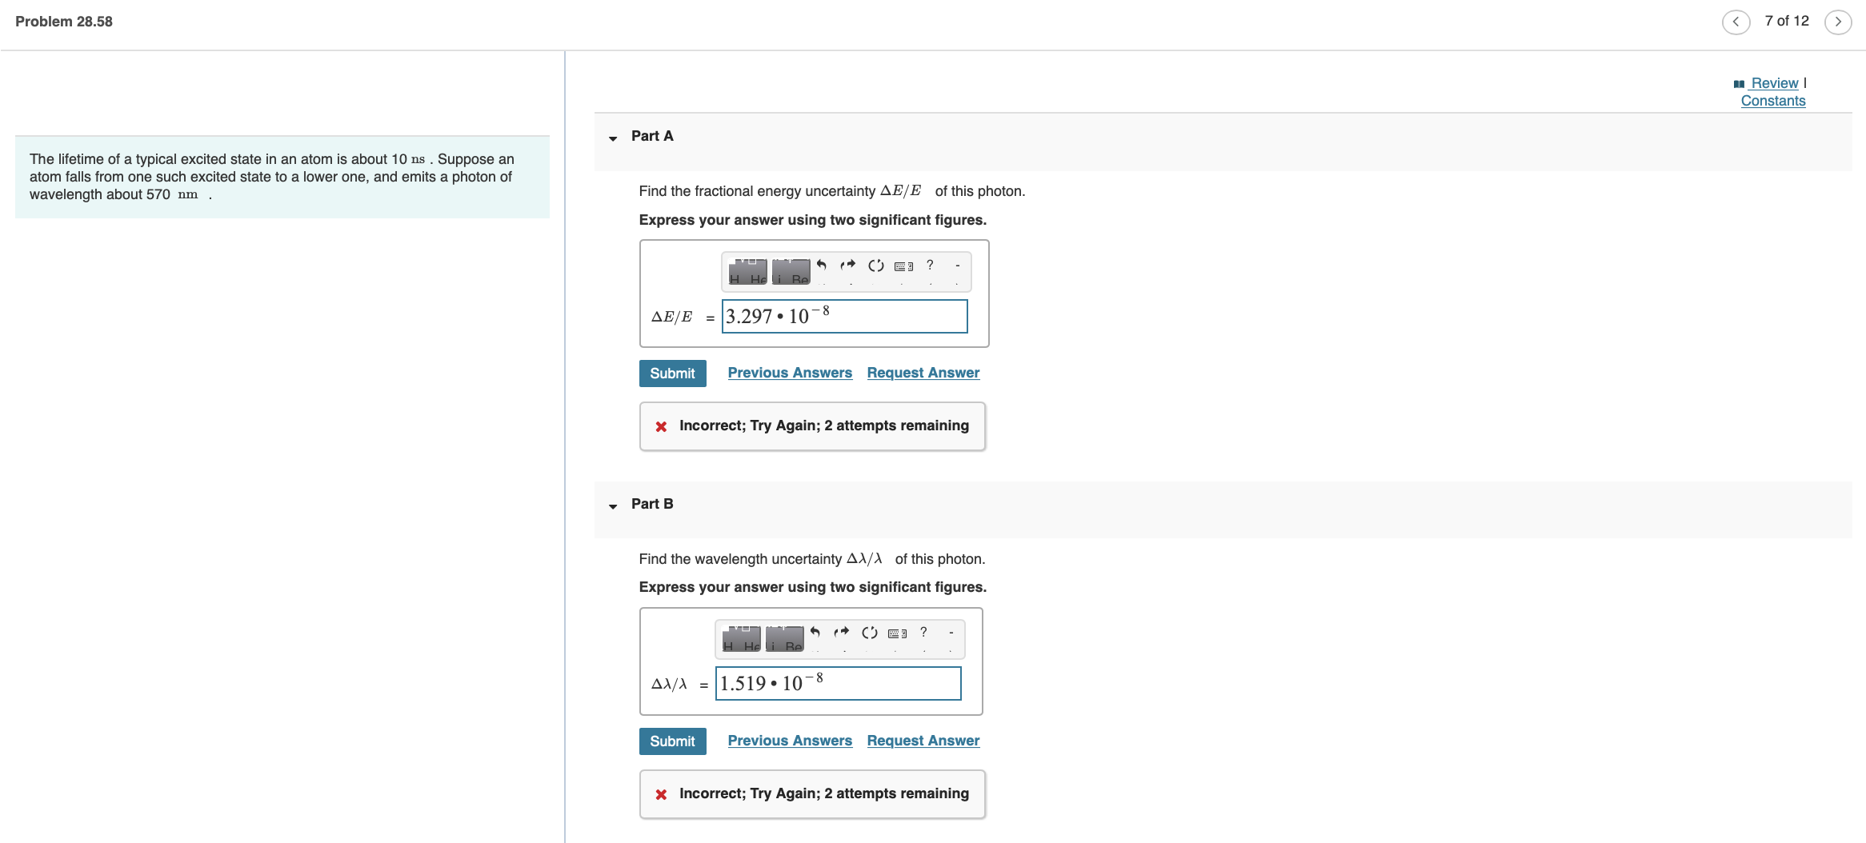Viewport: 1866px width, 843px height.
Task: Click the undo icon in Part B's equation toolbar
Action: coord(815,632)
